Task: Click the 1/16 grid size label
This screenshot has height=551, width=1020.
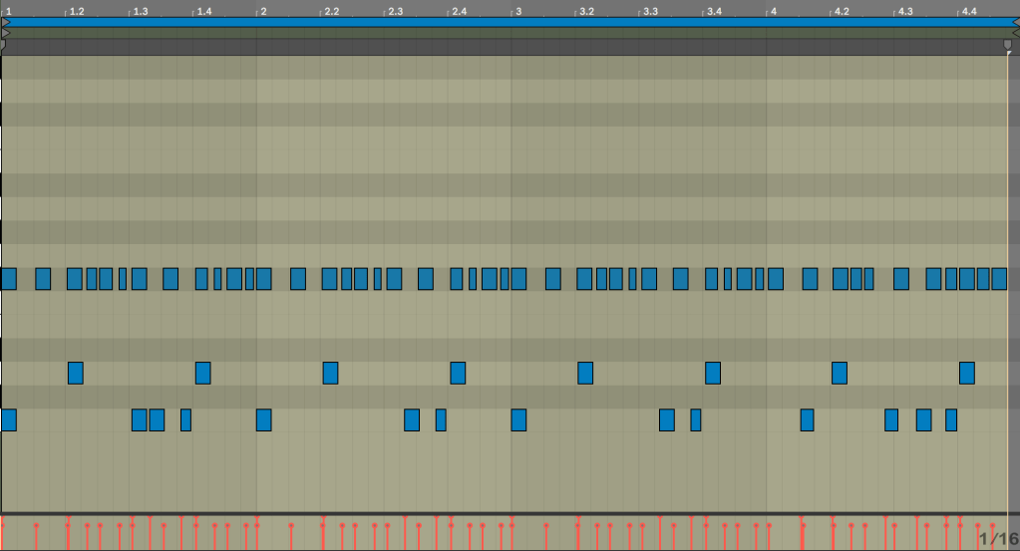Action: click(998, 539)
